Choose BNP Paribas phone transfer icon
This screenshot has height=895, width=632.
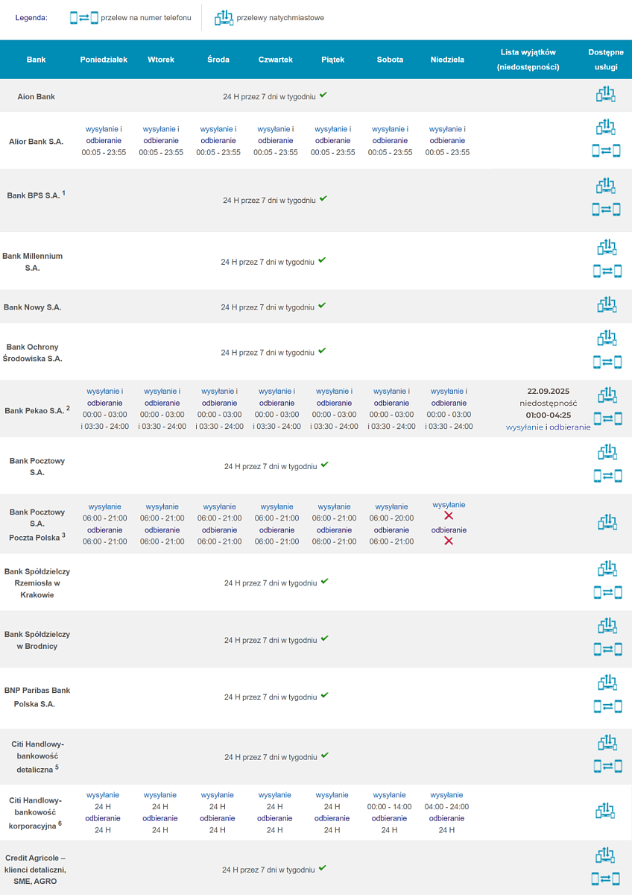[x=607, y=706]
